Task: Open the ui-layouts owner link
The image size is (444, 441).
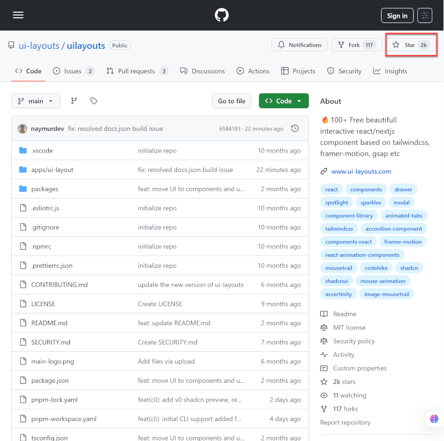Action: tap(39, 45)
